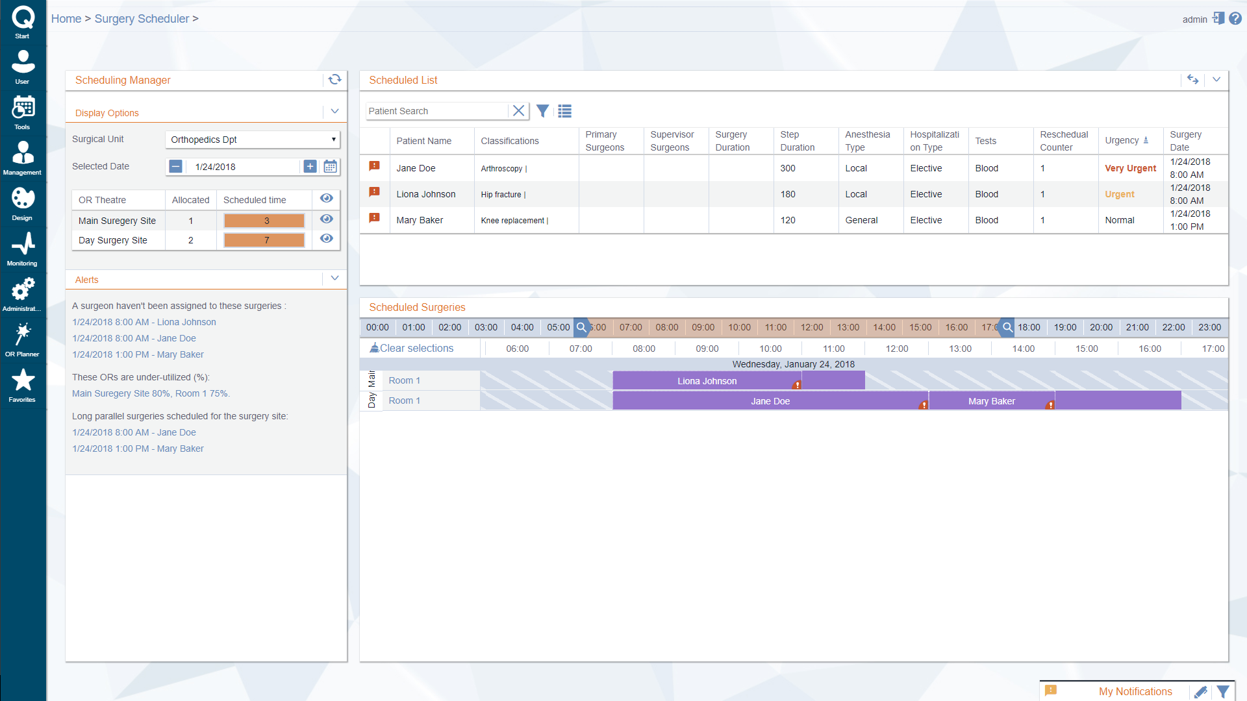The height and width of the screenshot is (701, 1247).
Task: Collapse the Scheduled List panel
Action: 1216,79
